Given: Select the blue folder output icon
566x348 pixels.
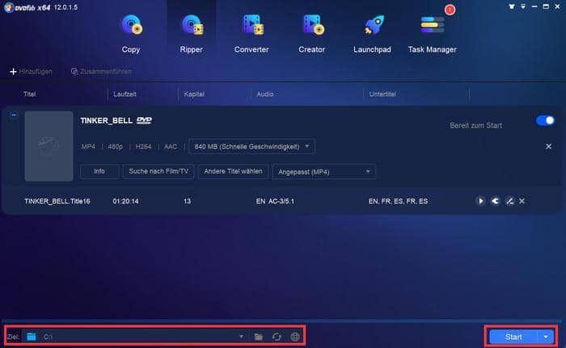Looking at the screenshot, I should click(x=32, y=337).
